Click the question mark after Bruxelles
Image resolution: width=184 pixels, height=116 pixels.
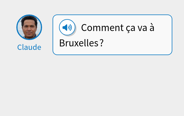tap(102, 43)
